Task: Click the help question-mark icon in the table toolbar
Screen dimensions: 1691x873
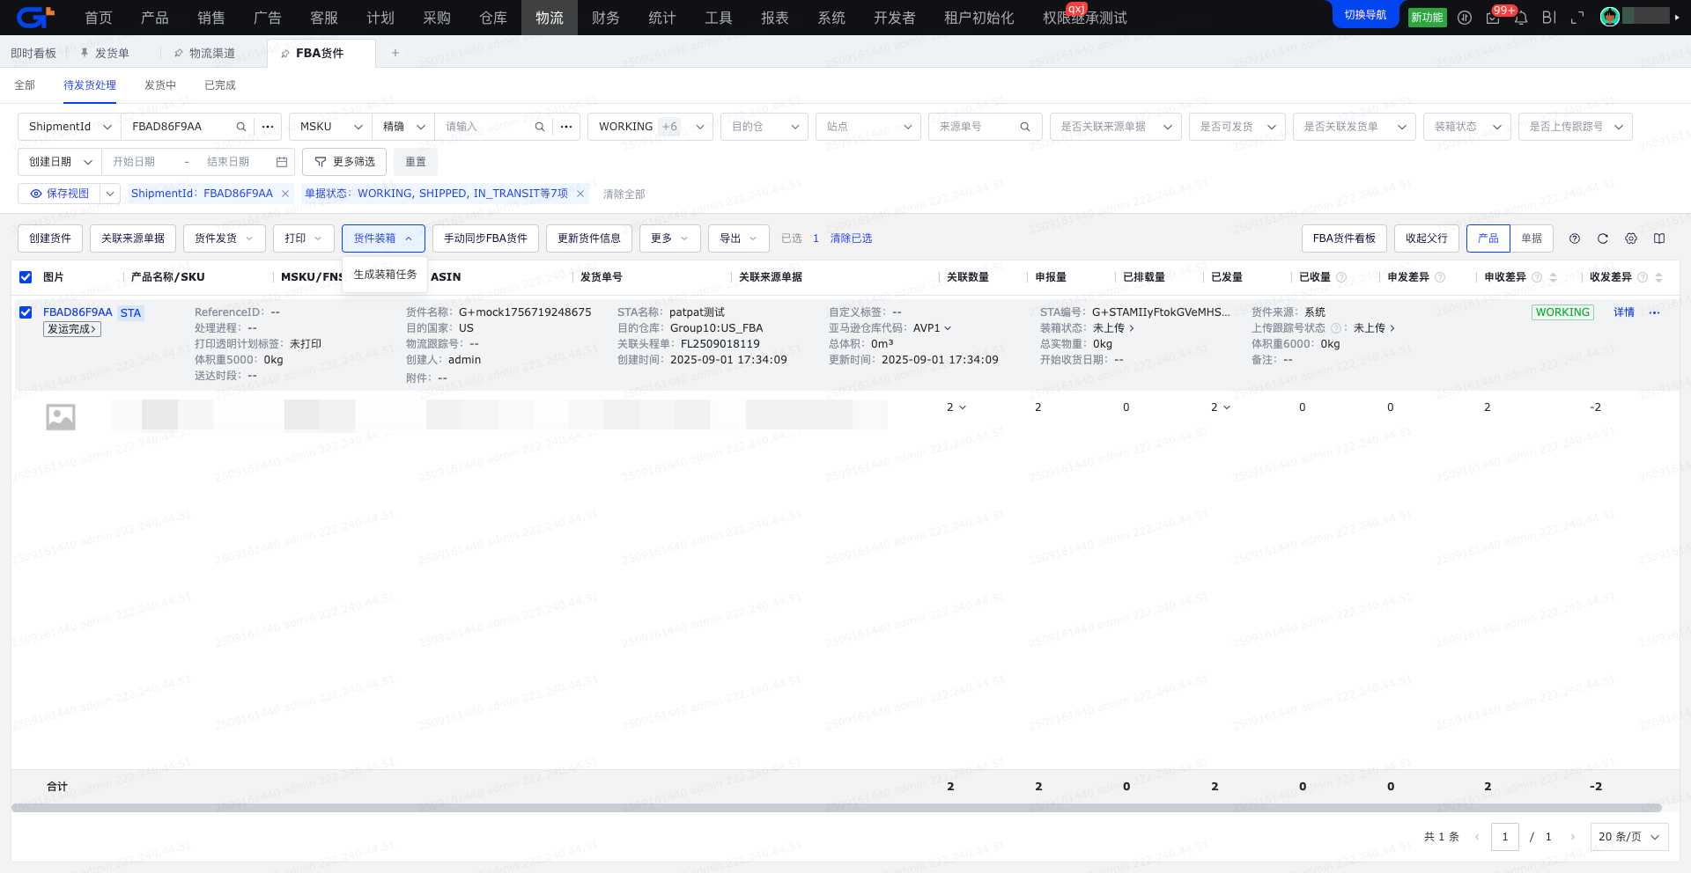Action: pos(1575,238)
